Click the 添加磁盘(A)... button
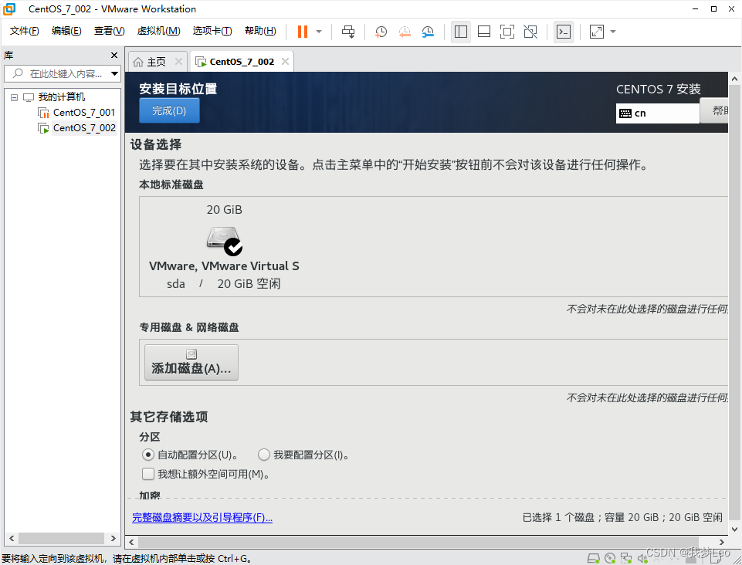The image size is (742, 565). click(191, 363)
